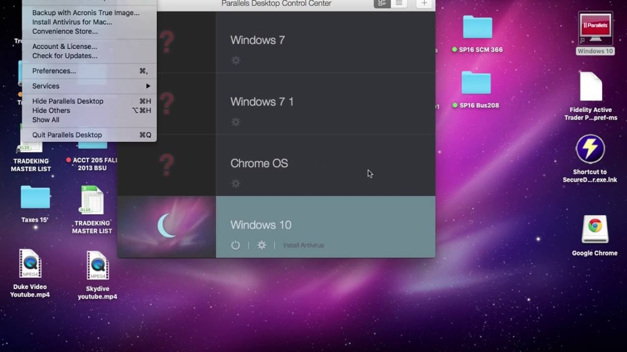Select the Windows 10 virtual machine name
This screenshot has width=627, height=352.
[261, 225]
